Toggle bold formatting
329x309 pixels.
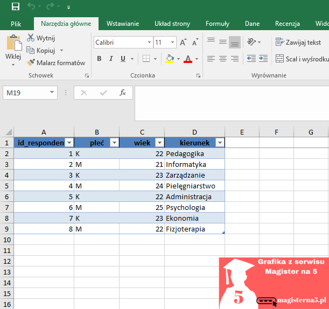coord(99,59)
